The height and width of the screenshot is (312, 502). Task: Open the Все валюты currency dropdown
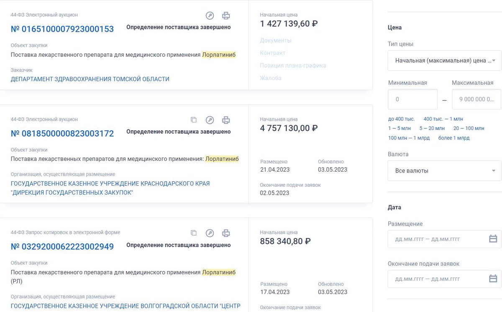coord(444,170)
